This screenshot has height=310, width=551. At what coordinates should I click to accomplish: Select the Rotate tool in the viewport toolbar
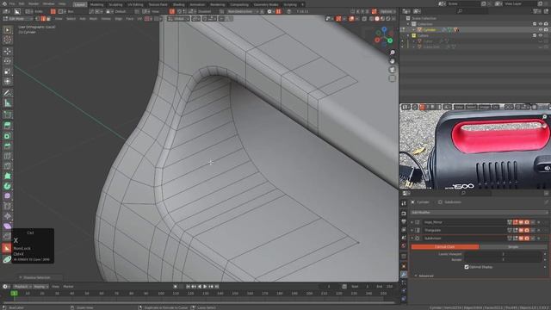[8, 61]
